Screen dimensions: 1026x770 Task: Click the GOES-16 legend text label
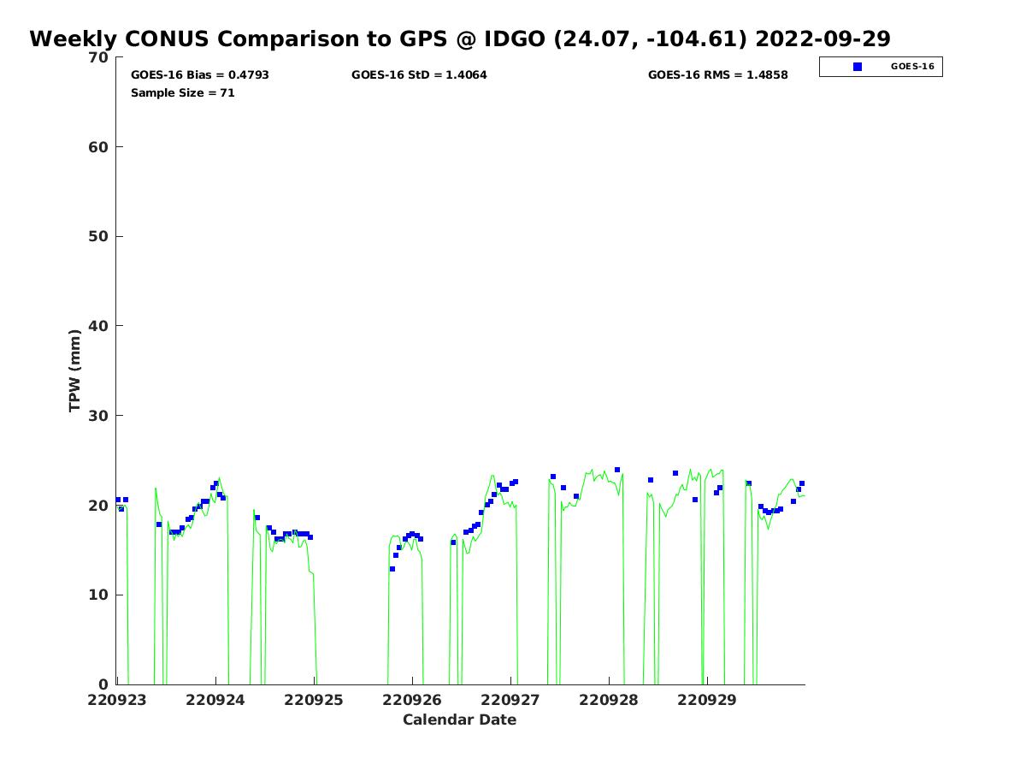pyautogui.click(x=912, y=67)
